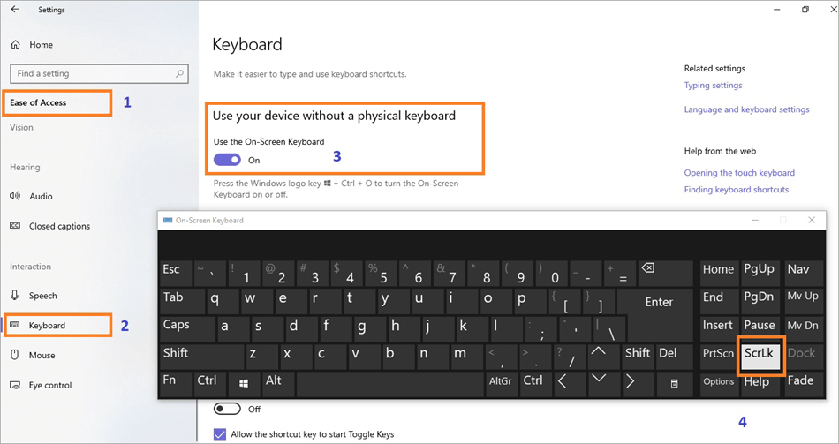Tap the spacebar on the On-Screen Keyboard
Image resolution: width=839 pixels, height=444 pixels.
(x=389, y=383)
